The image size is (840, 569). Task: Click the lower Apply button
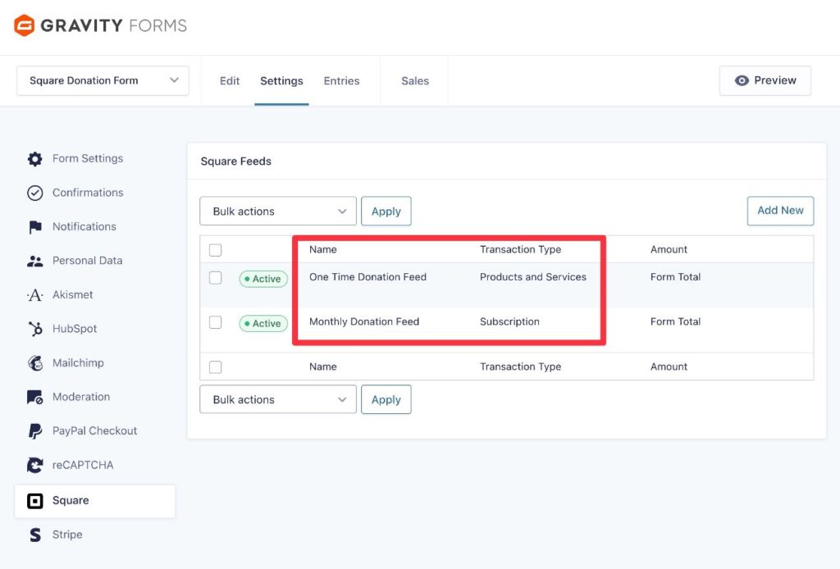(386, 399)
